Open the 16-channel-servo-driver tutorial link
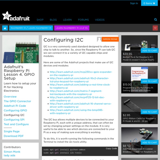Screen dimensions: 160x160 click(x=81, y=105)
